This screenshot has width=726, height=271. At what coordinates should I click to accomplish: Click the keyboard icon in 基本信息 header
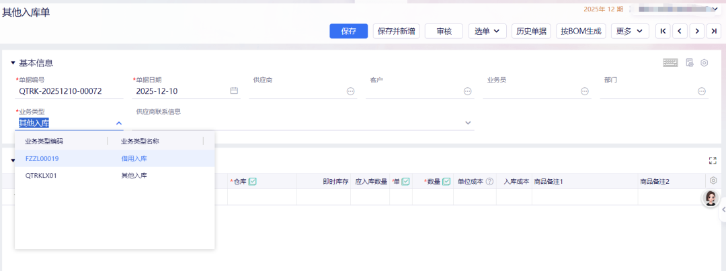click(670, 63)
